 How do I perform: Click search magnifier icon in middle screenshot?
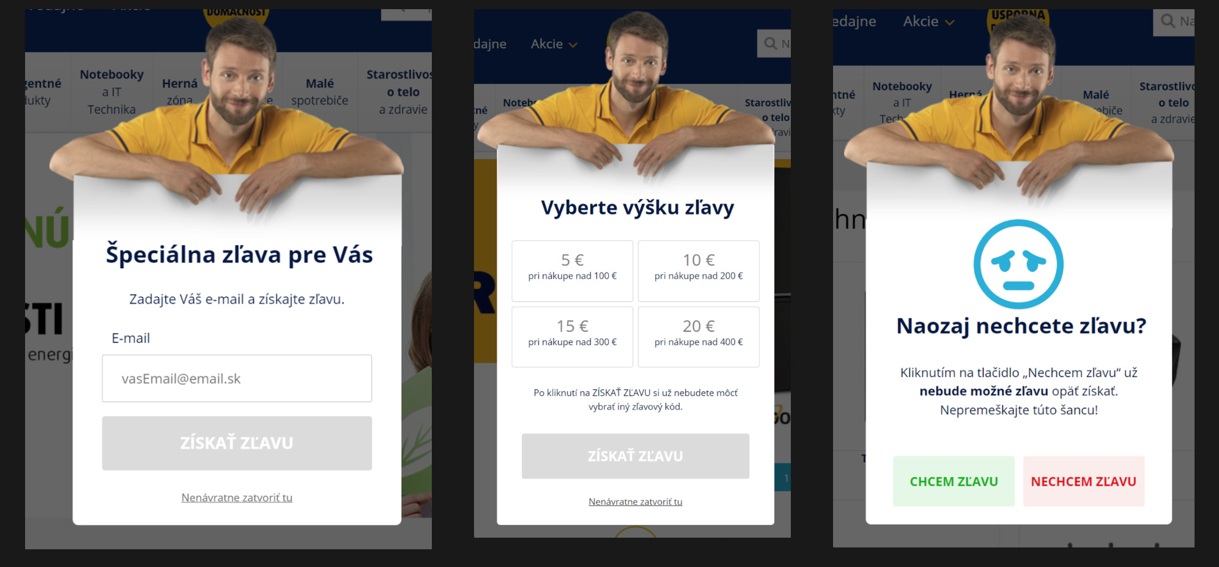point(770,43)
